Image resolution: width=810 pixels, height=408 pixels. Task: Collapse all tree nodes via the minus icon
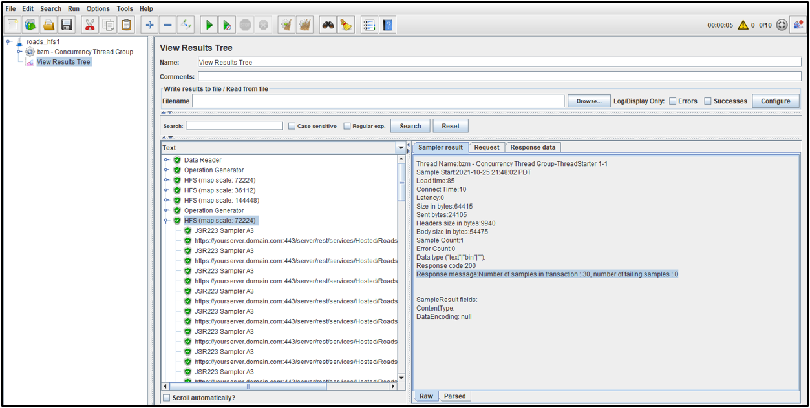tap(168, 25)
